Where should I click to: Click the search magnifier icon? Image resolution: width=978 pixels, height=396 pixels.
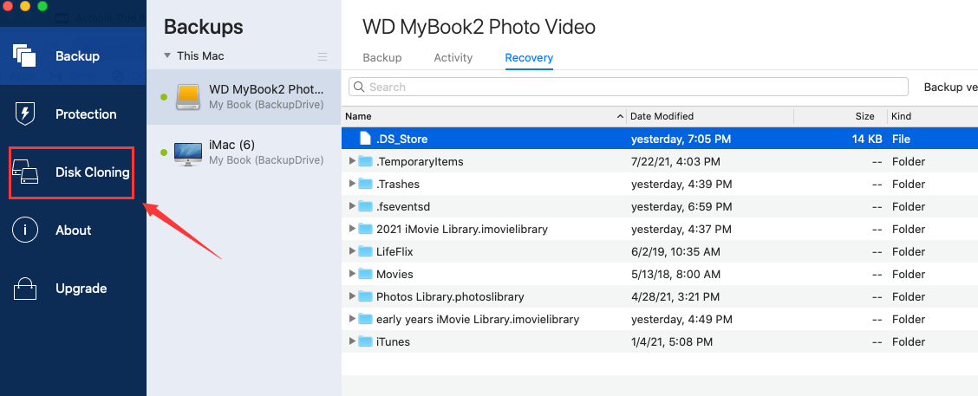click(359, 87)
